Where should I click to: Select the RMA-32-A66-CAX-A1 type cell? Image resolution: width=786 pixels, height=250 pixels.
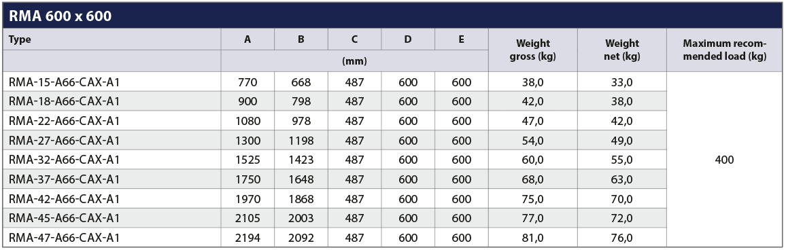point(64,160)
